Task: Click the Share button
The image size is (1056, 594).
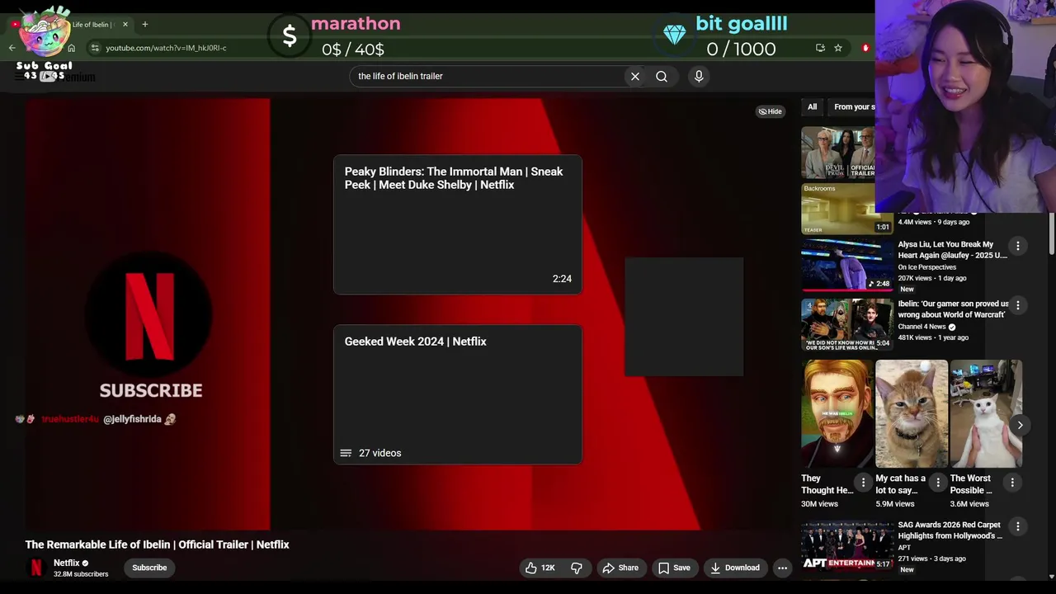Action: (x=620, y=568)
